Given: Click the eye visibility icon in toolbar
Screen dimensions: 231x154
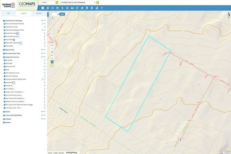Looking at the screenshot, I should (53, 8).
